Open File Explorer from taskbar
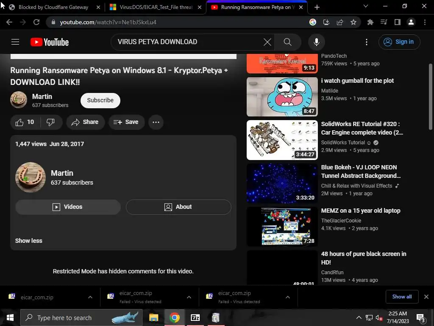 (153, 318)
